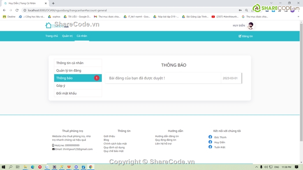
Task: Open Đổi mật khẩu in the sidebar
Action: pos(78,93)
